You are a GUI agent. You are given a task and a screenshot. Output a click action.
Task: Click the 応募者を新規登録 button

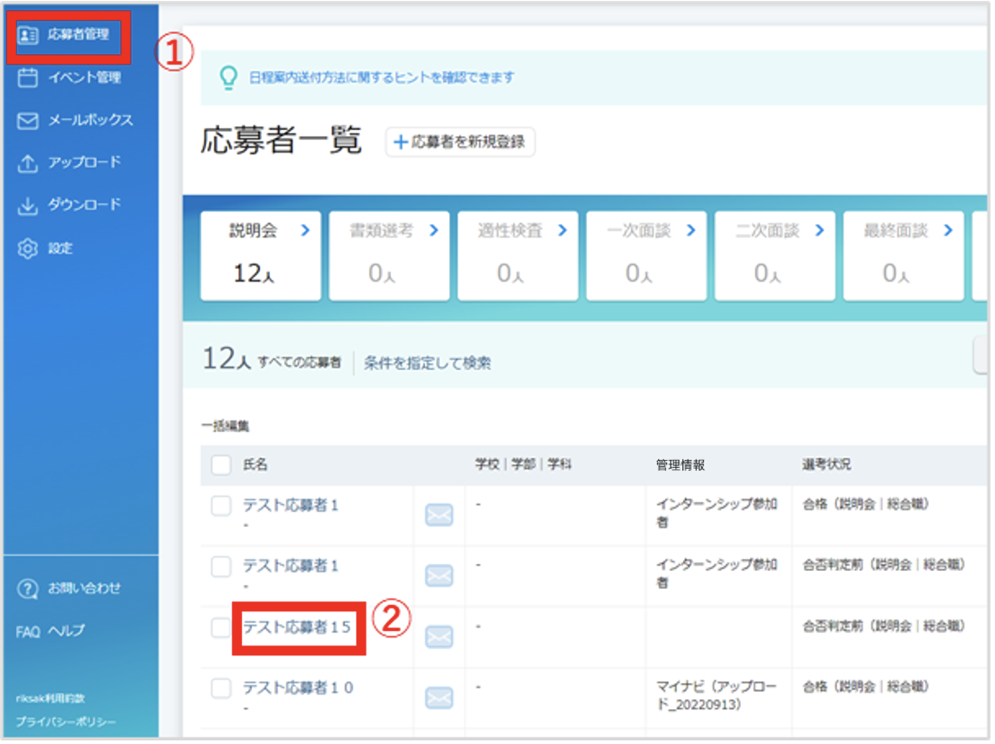click(x=460, y=142)
